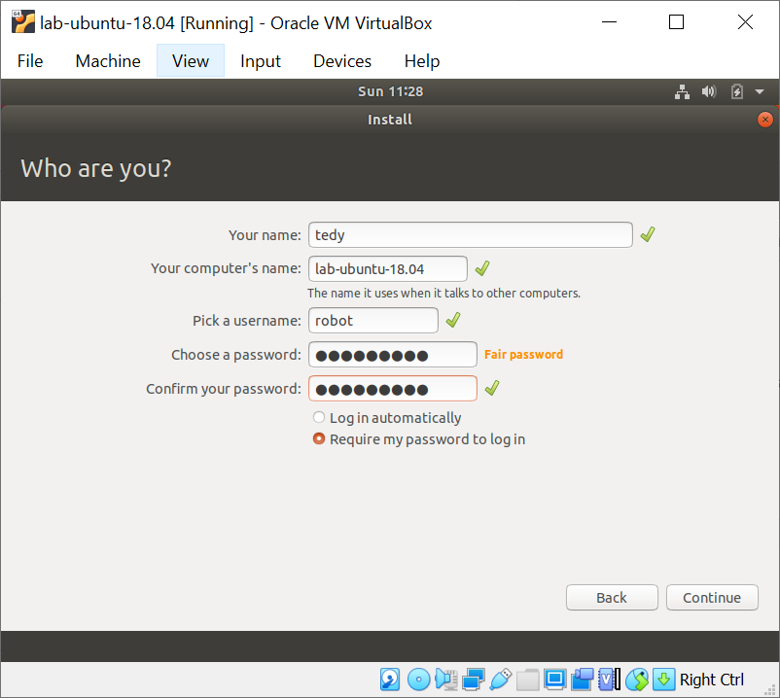Minimize the VirtualBox window
This screenshot has height=698, width=780.
[x=609, y=22]
